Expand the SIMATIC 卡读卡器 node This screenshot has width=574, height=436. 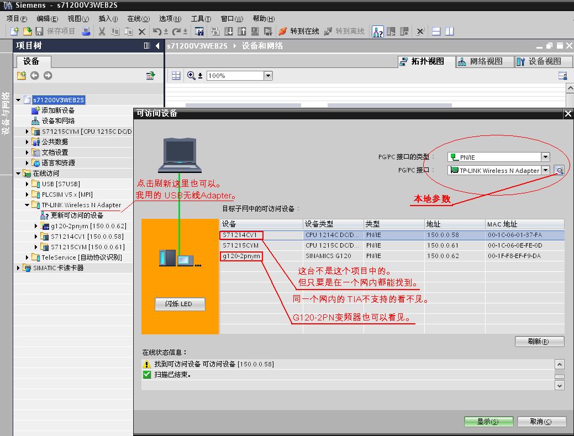pyautogui.click(x=18, y=267)
